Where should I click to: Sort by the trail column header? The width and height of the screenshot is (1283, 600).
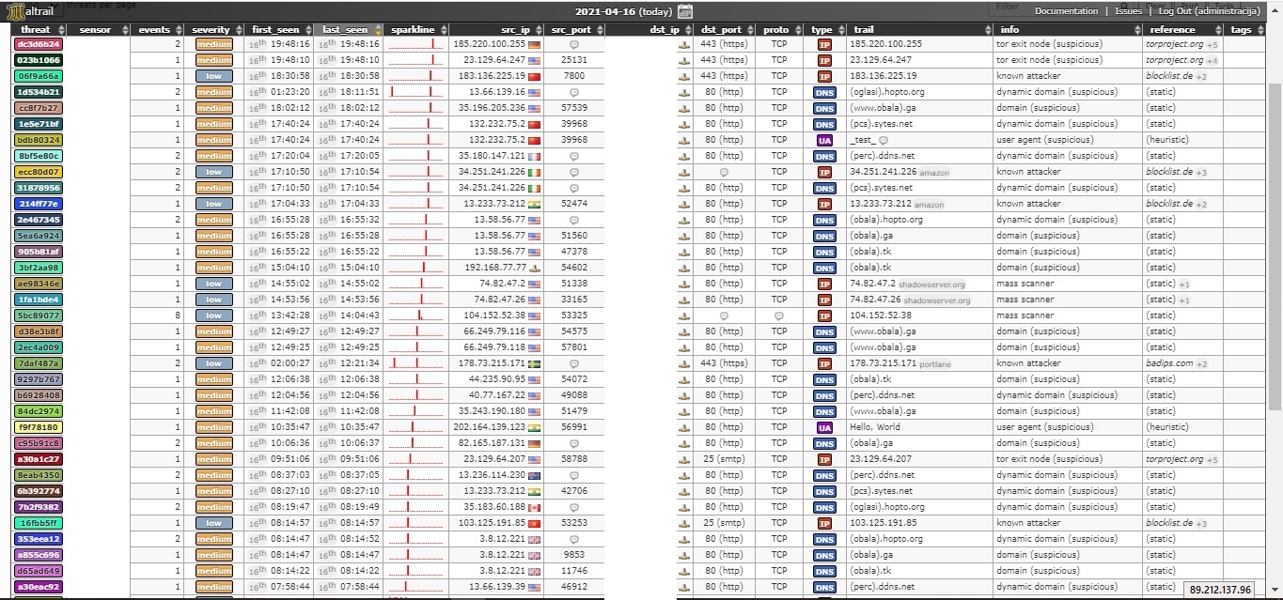point(919,30)
